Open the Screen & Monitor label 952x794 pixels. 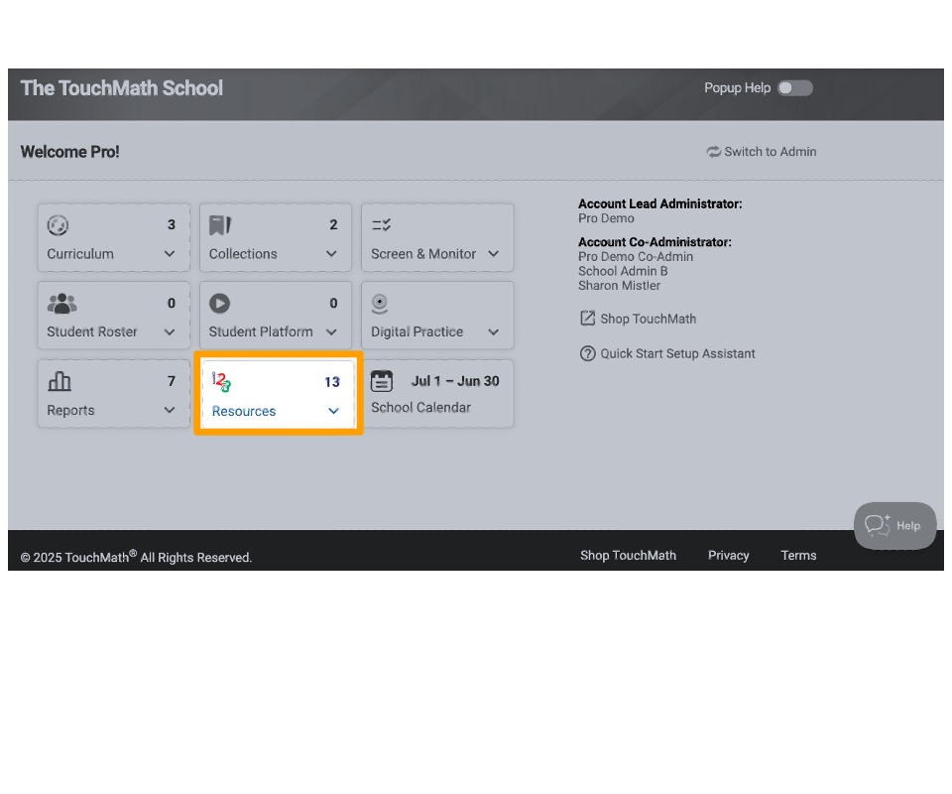tap(423, 254)
